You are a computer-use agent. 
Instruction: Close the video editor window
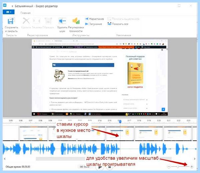191,6
